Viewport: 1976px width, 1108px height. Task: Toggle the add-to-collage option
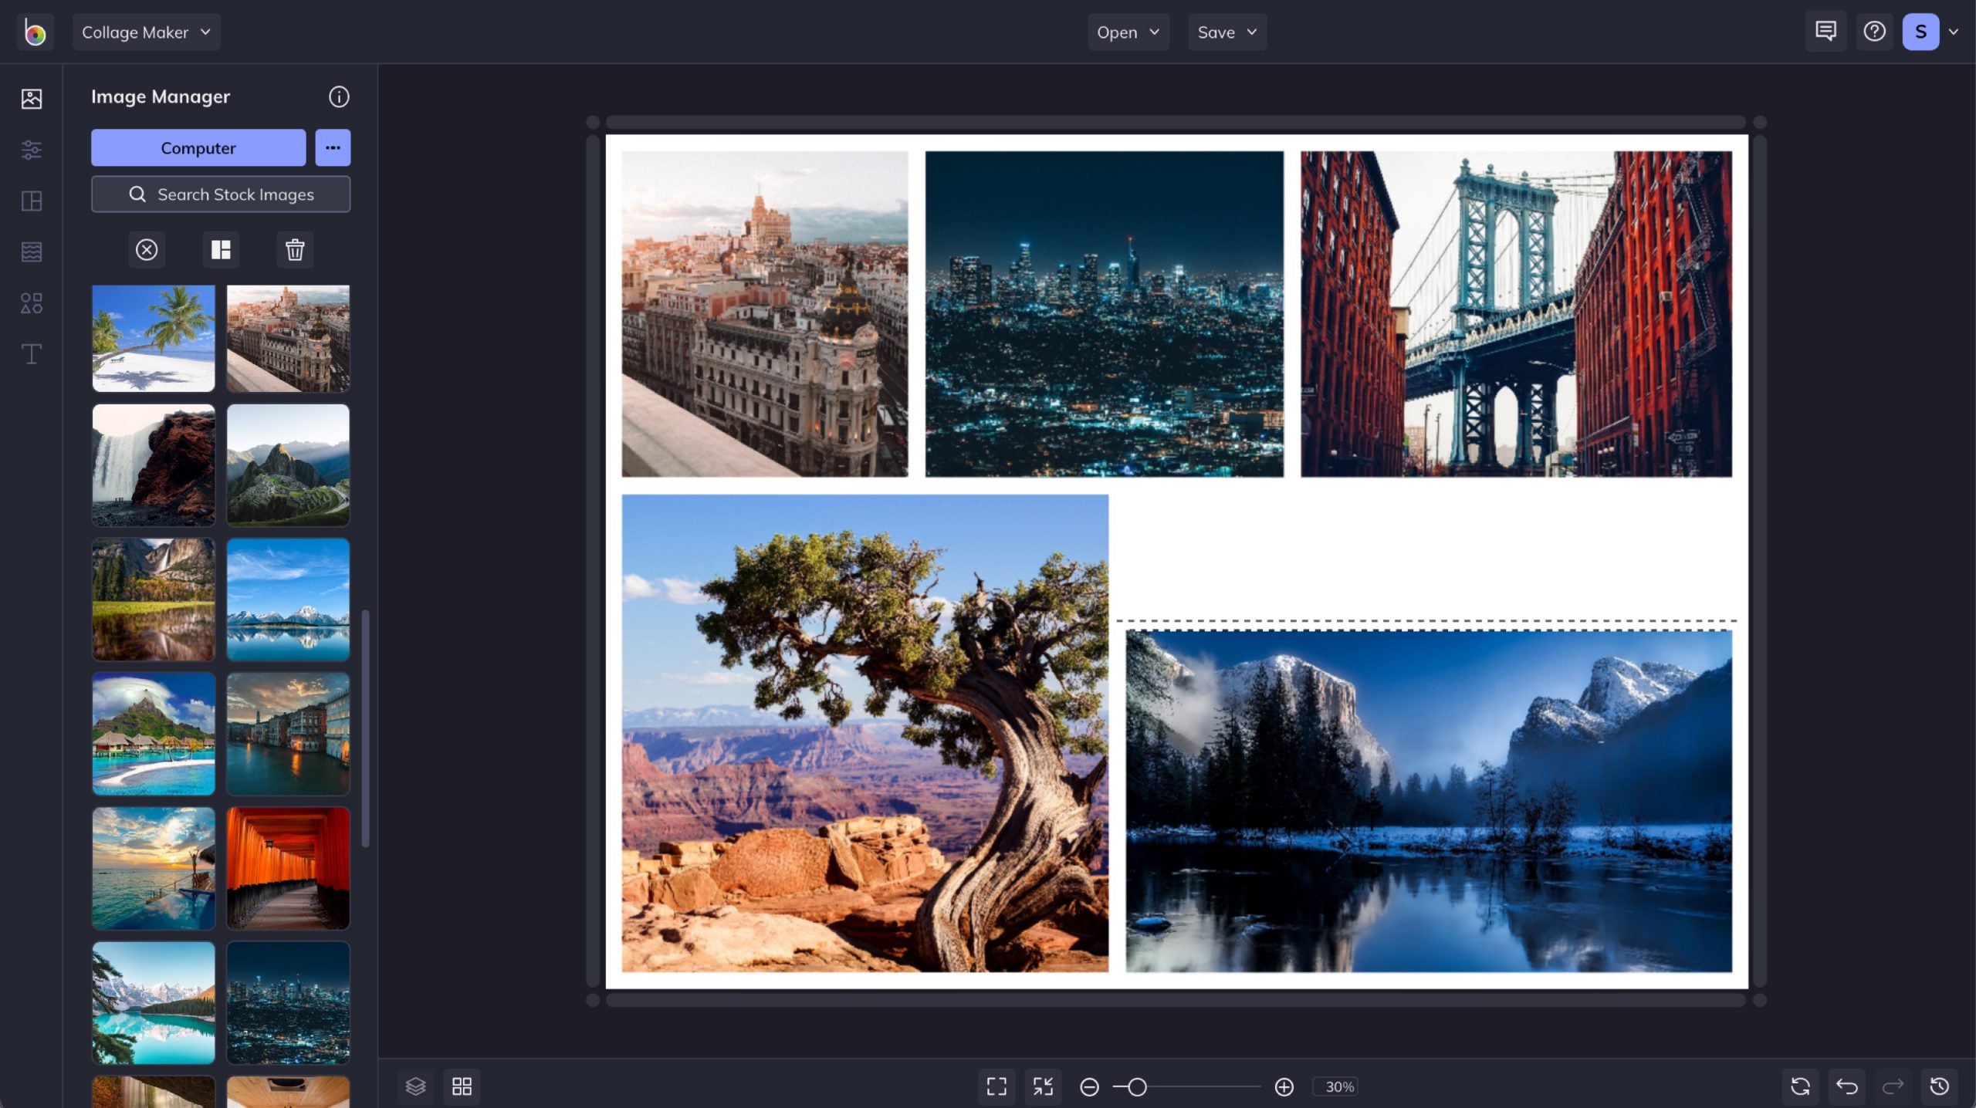(221, 249)
